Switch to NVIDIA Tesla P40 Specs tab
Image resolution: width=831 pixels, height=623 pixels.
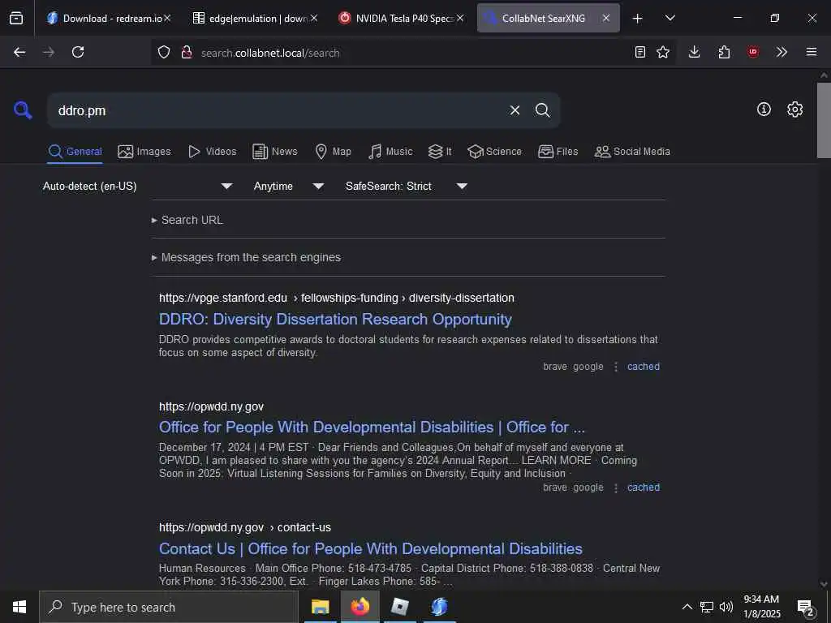[401, 18]
